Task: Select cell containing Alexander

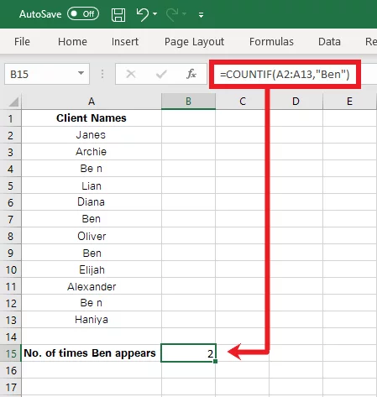Action: 92,286
